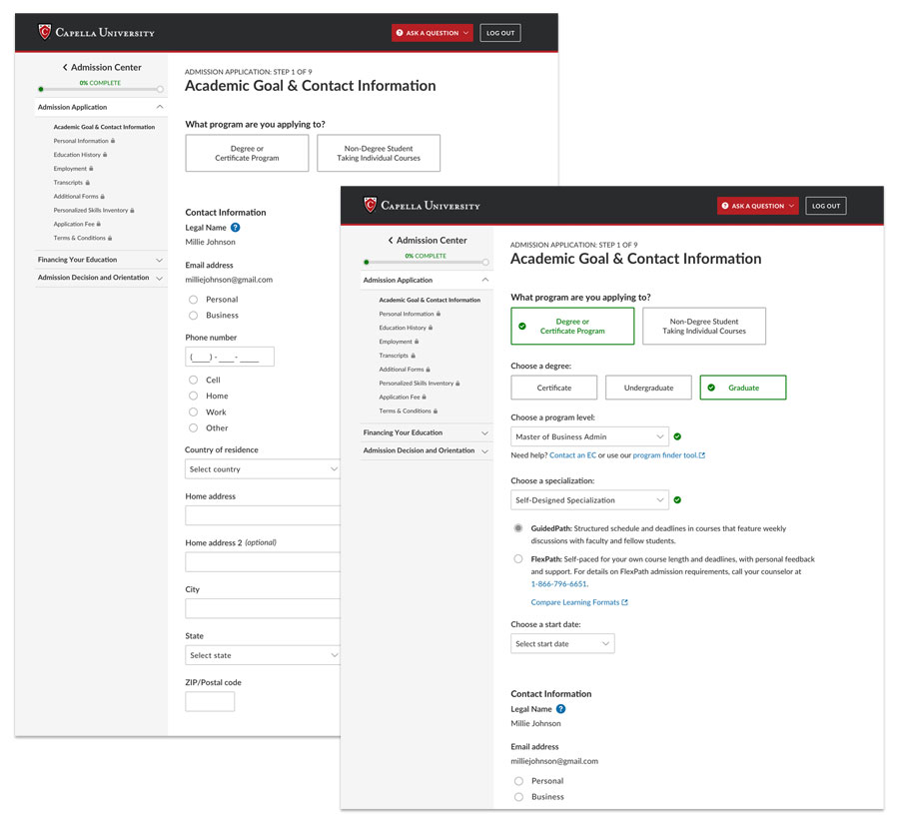Select Cell phone type radio button

193,381
